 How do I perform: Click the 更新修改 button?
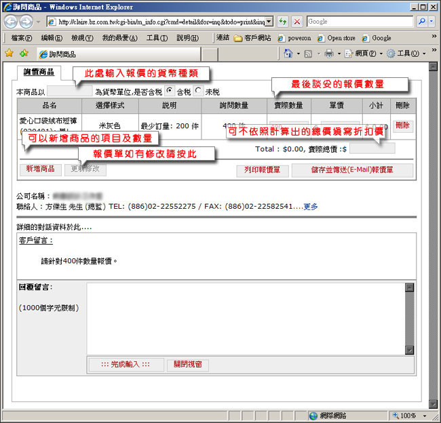click(x=85, y=169)
